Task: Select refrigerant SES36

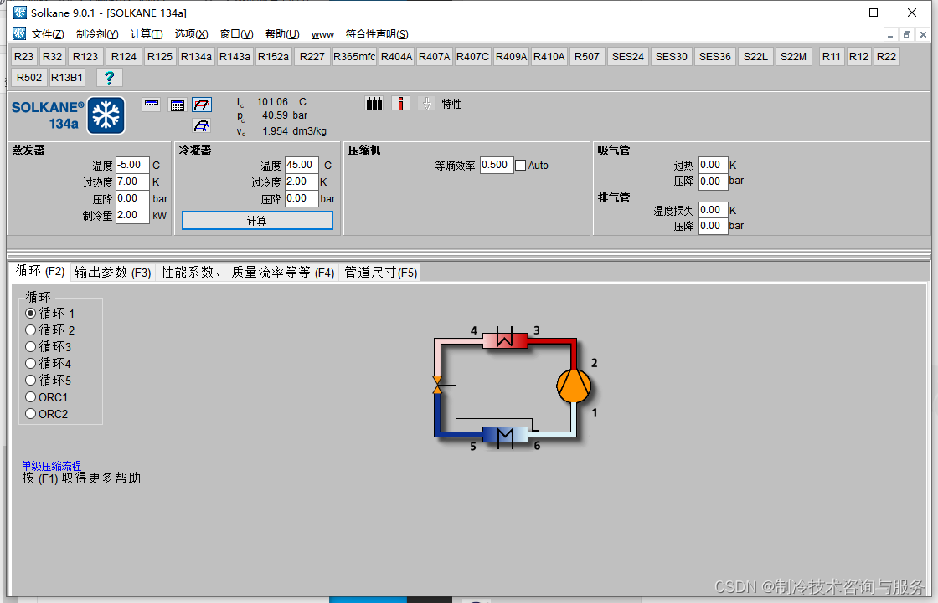Action: 715,56
